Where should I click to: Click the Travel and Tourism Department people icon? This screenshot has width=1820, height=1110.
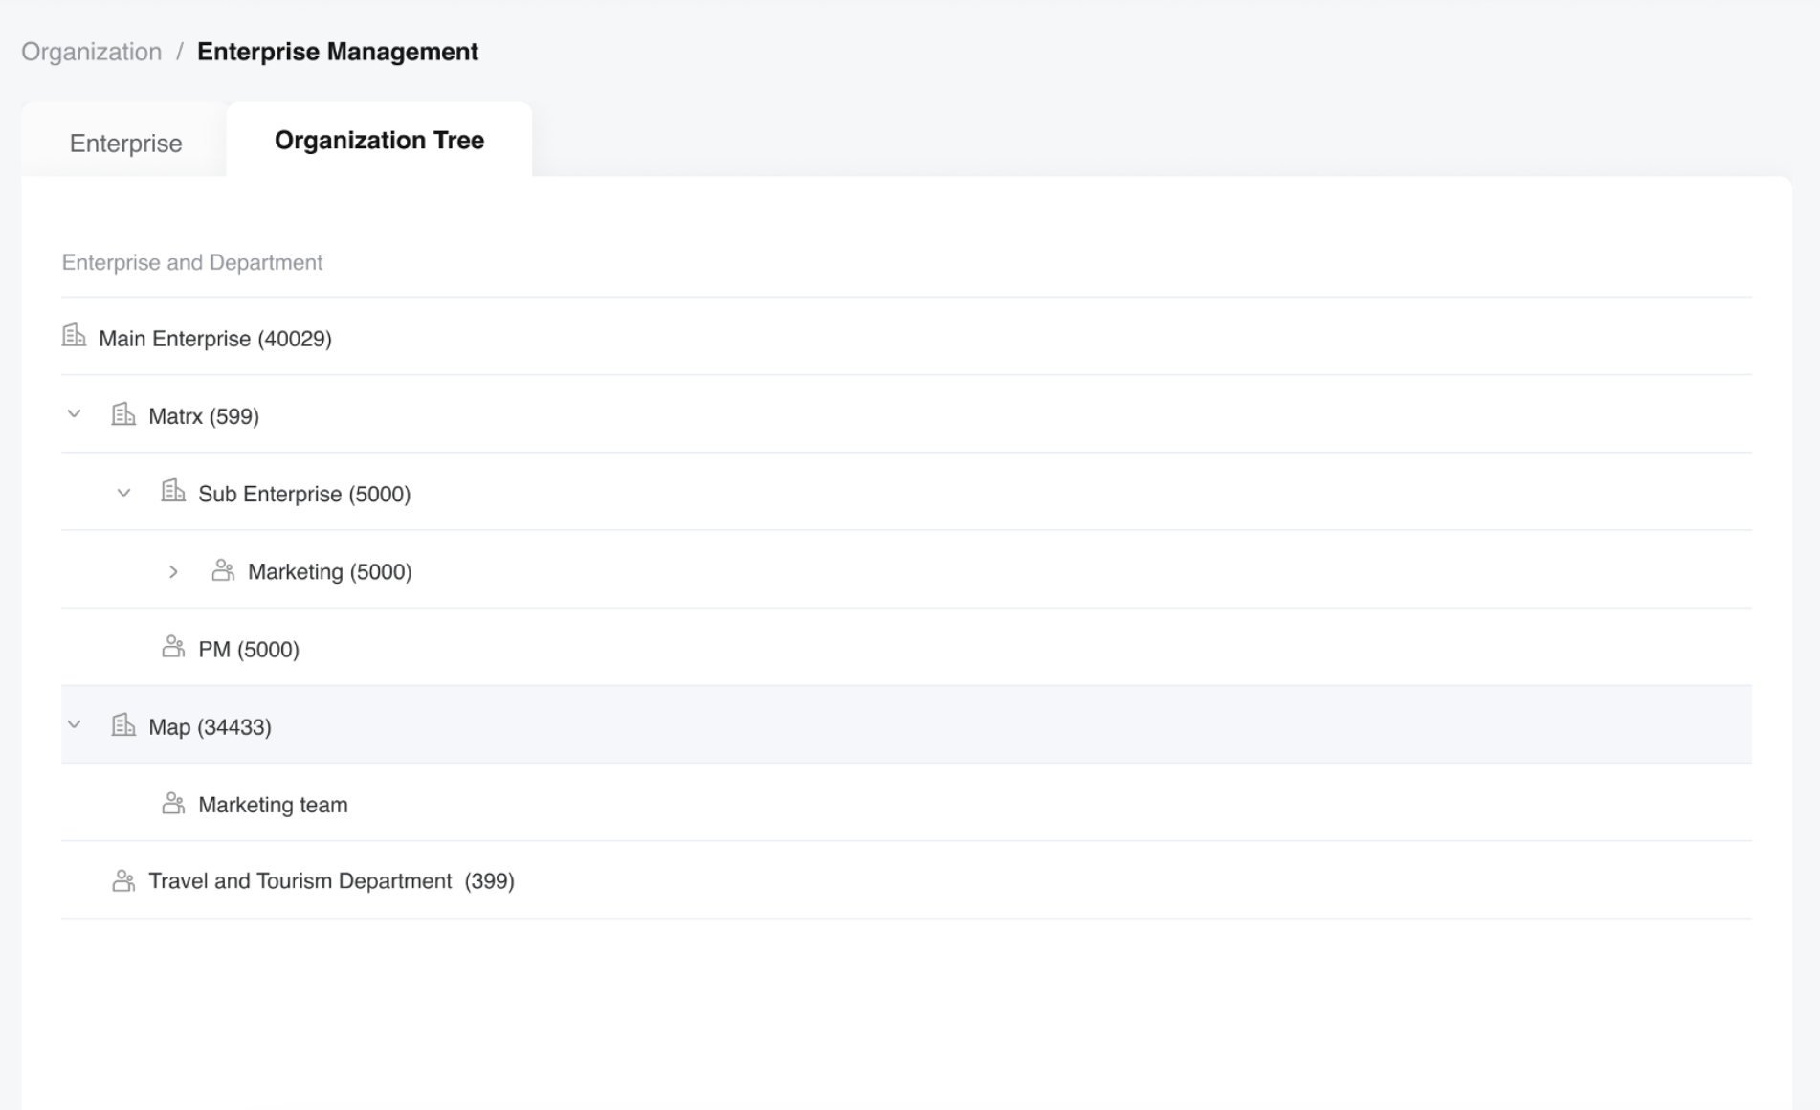click(123, 880)
